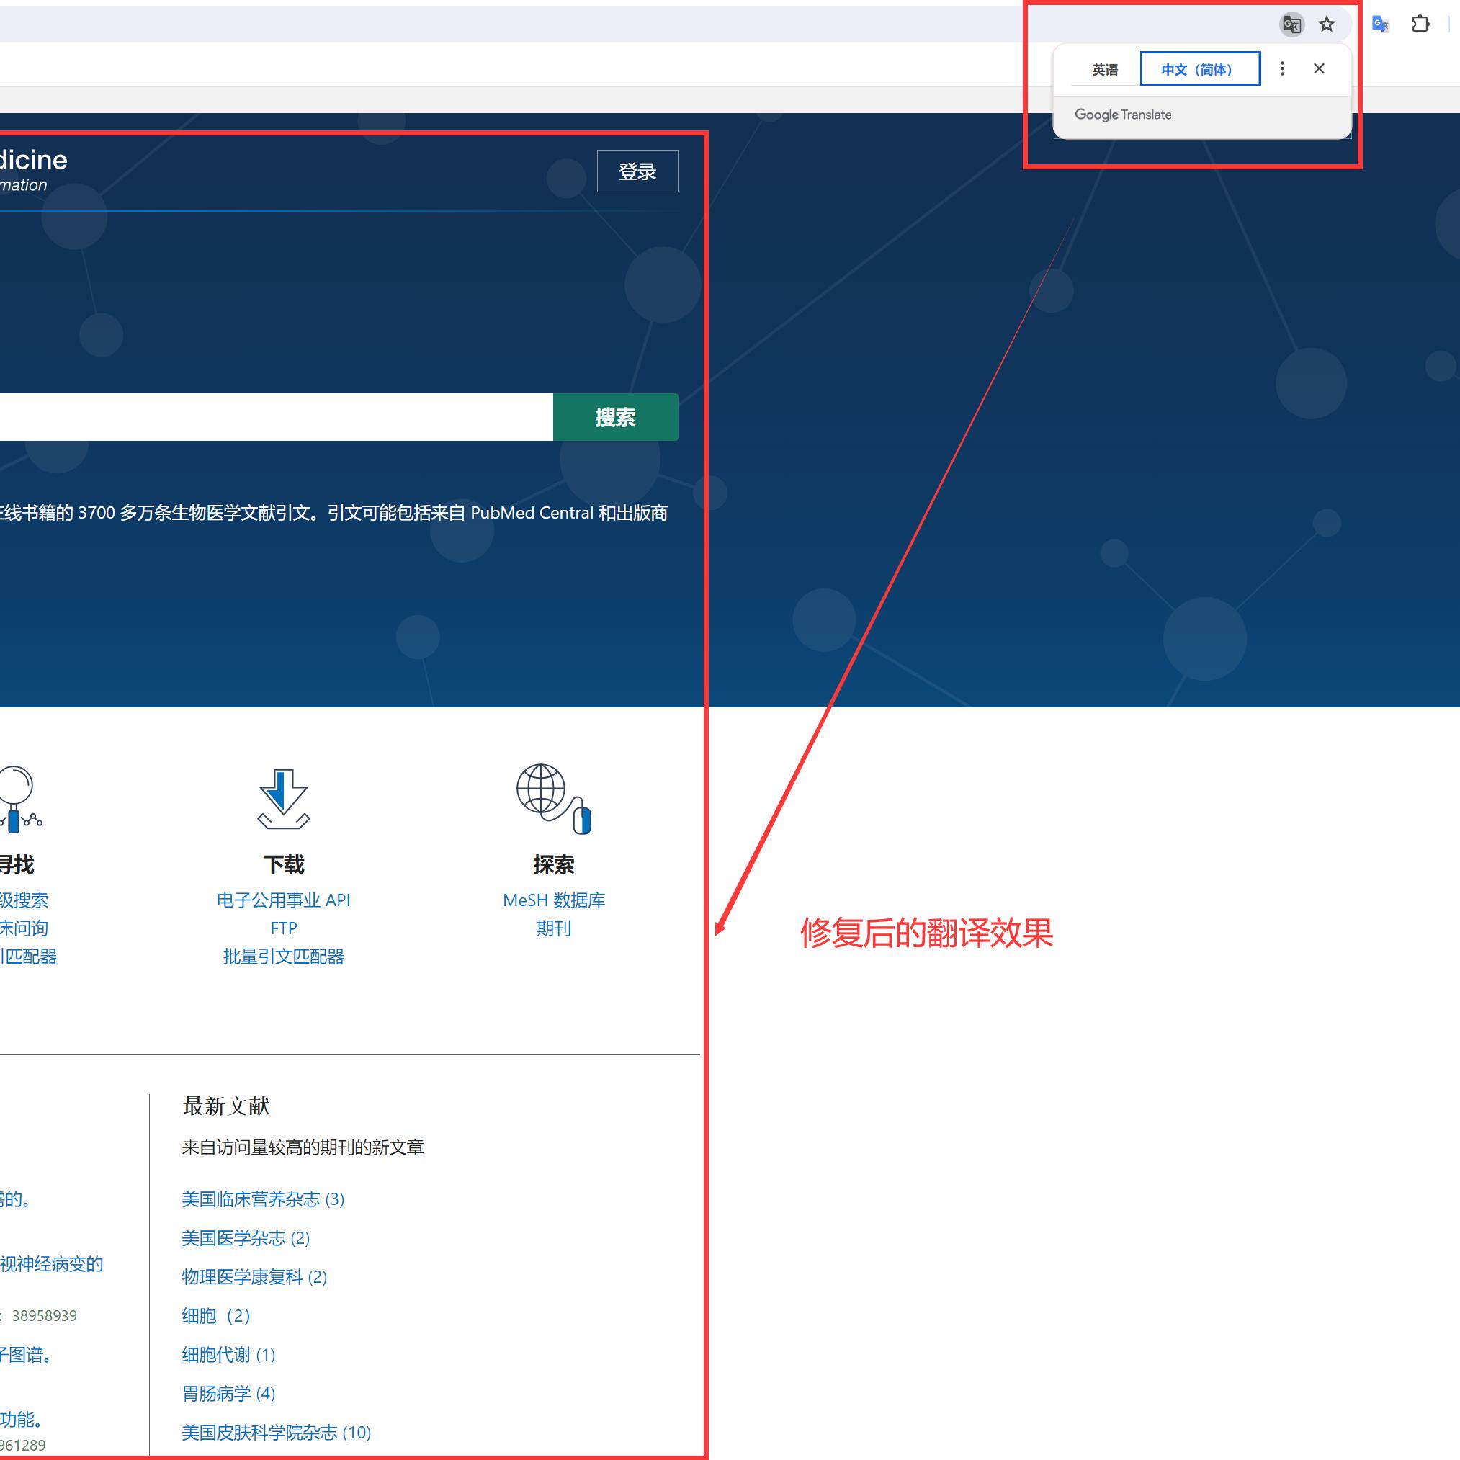Switch to 英语 tab in translate popup

tap(1104, 70)
